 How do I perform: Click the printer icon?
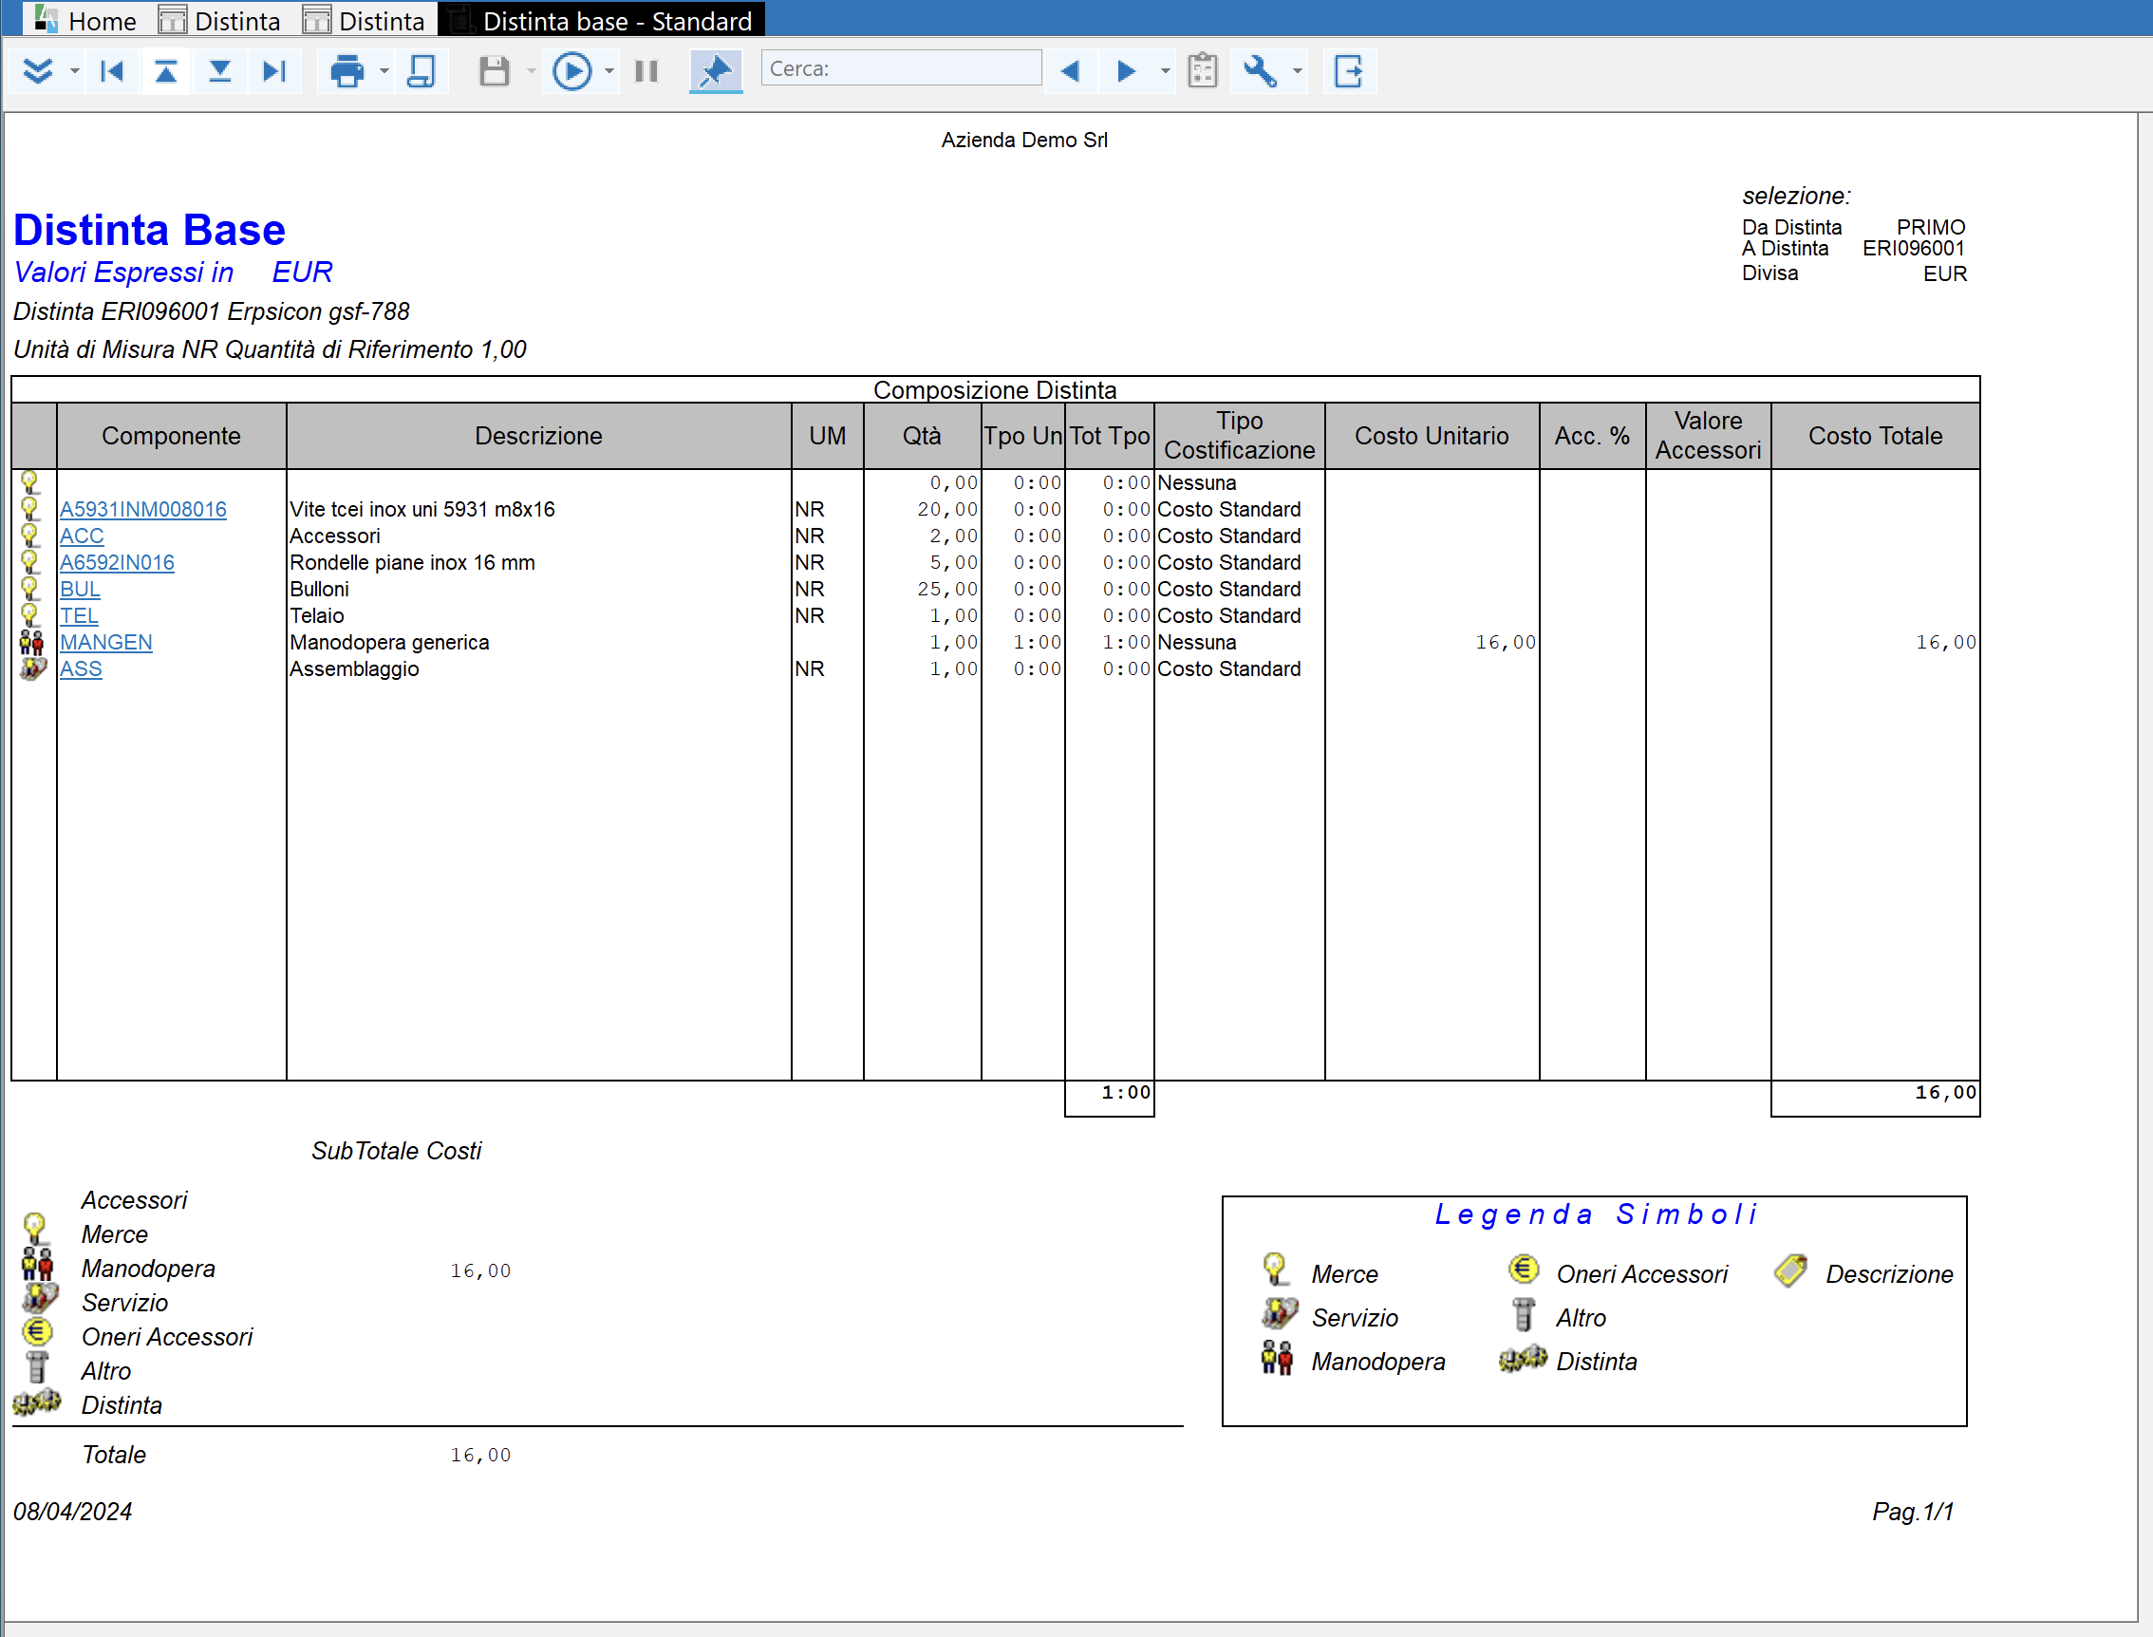point(346,71)
